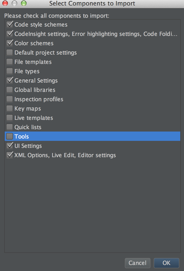The image size is (184, 271).
Task: Tick the File types checkbox
Action: click(x=10, y=71)
